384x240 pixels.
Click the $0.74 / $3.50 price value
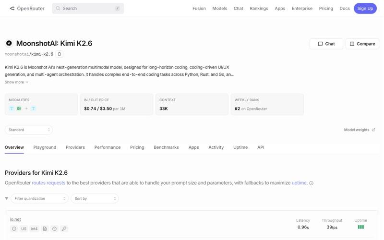98,108
